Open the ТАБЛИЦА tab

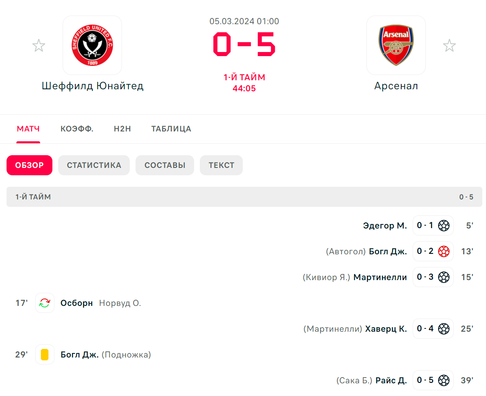[171, 129]
